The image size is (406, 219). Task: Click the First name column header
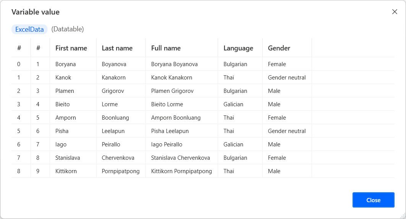pyautogui.click(x=71, y=48)
